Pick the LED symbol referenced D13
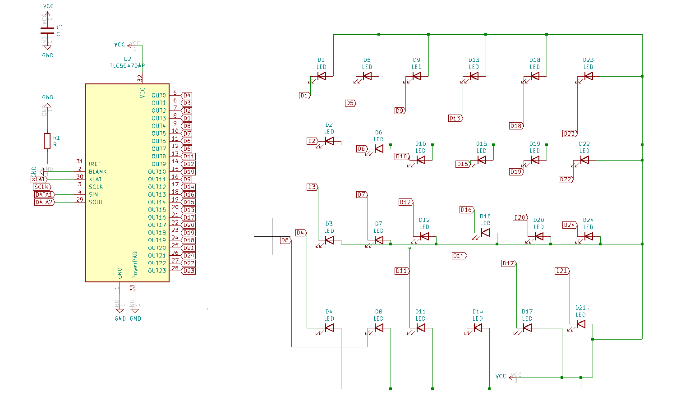 474,76
